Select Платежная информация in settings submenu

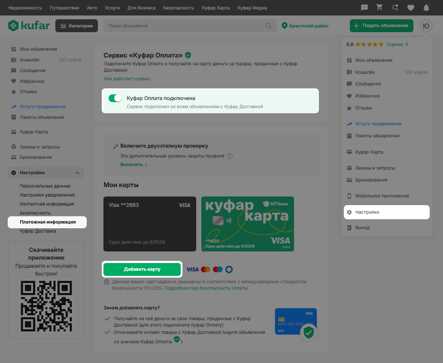(x=47, y=222)
